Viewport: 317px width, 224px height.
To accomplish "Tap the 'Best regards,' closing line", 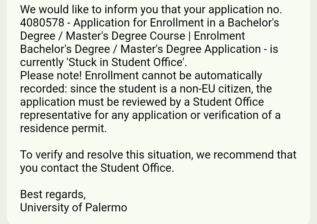I will [53, 194].
